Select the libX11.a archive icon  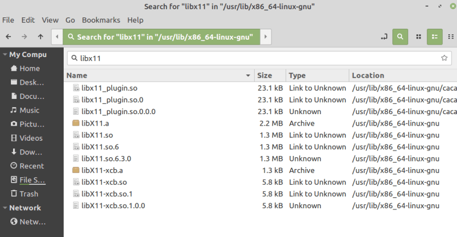pos(76,123)
